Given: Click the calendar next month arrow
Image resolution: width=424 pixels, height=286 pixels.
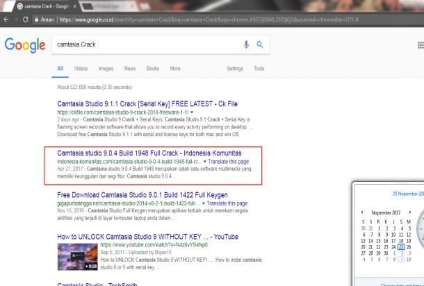Looking at the screenshot, I should pyautogui.click(x=409, y=212).
